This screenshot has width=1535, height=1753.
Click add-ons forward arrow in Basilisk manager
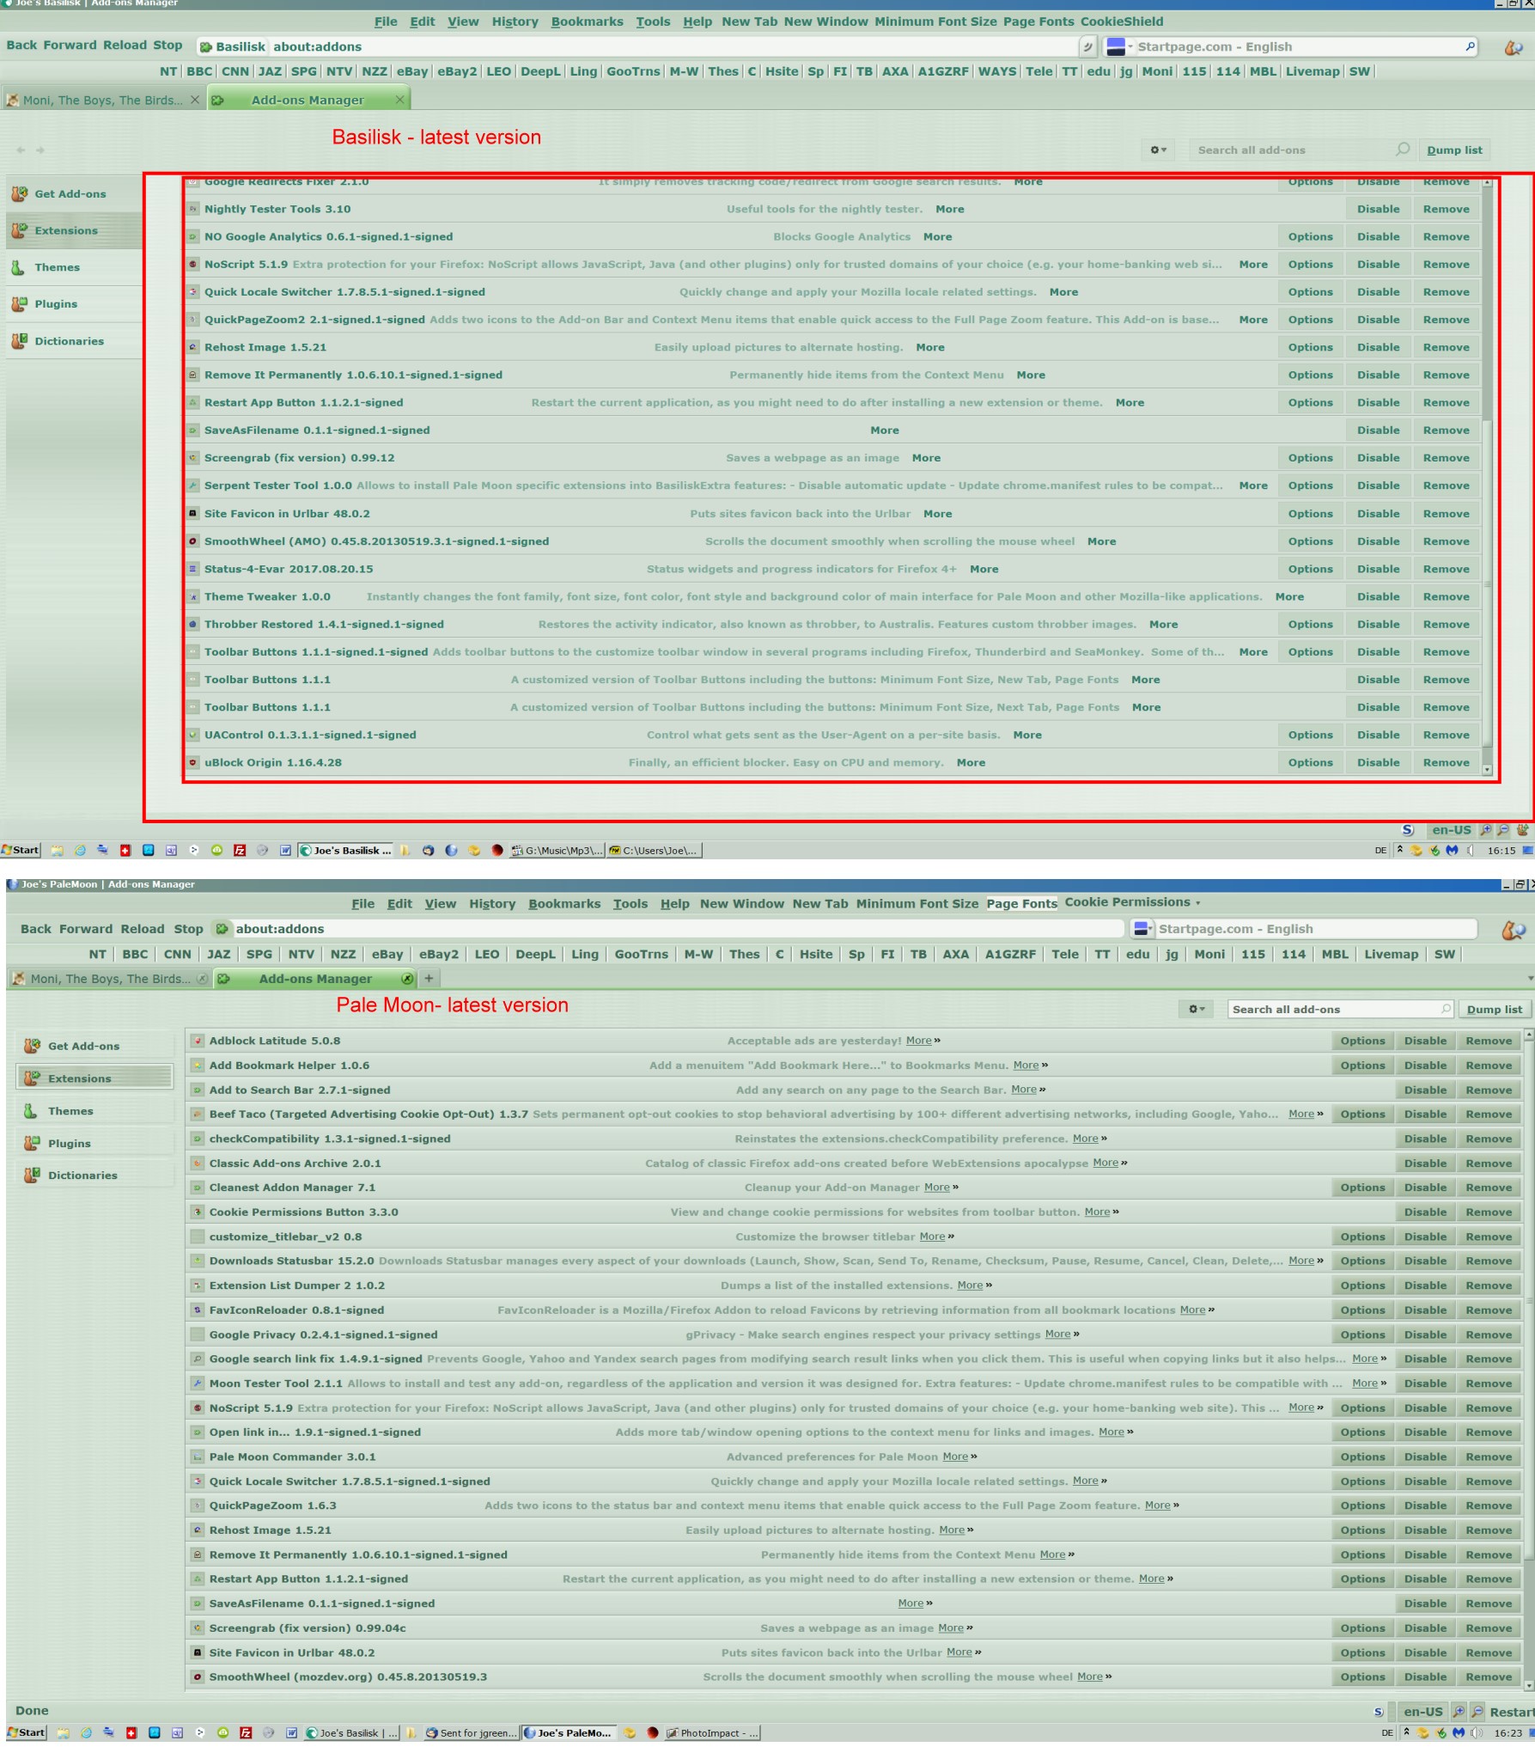click(40, 150)
